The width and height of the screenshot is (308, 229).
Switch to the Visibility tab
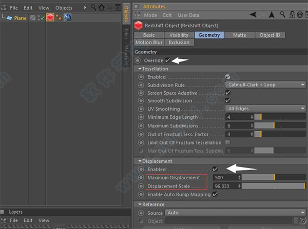(179, 35)
